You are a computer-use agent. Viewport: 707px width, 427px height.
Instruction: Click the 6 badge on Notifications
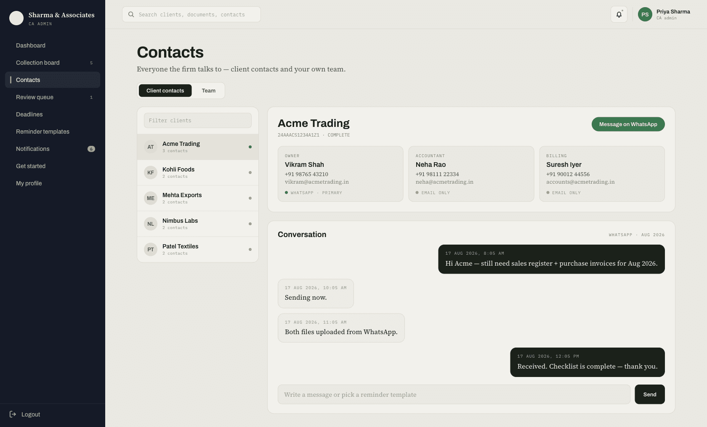point(91,149)
